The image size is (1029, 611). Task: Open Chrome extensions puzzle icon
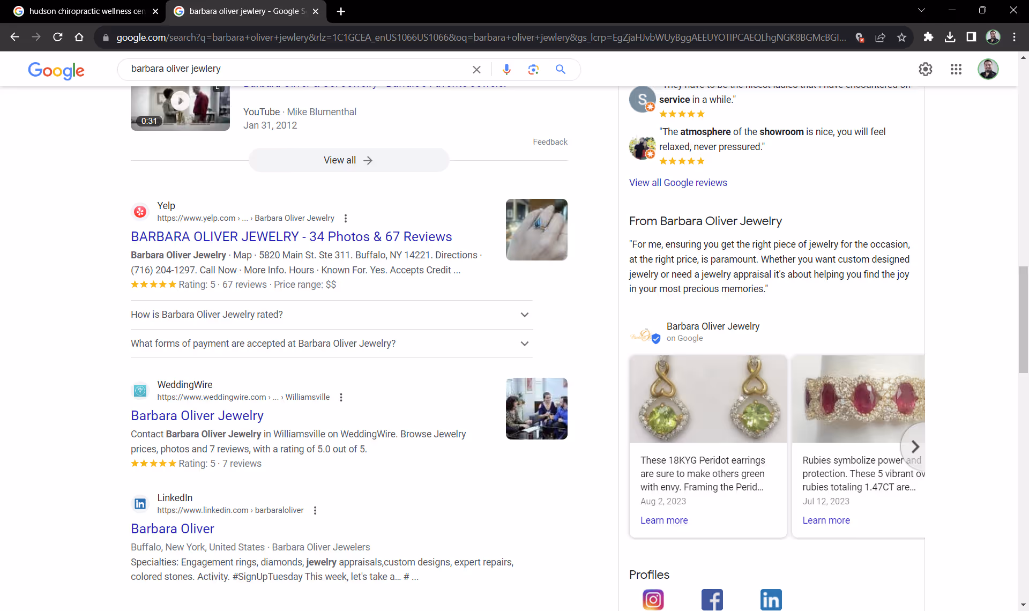[928, 37]
